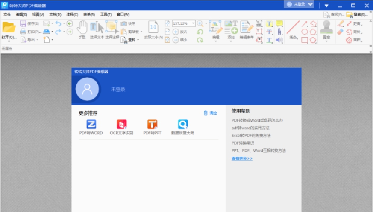Launch the PDF to WORD recommended app
Image resolution: width=373 pixels, height=212 pixels.
91,127
